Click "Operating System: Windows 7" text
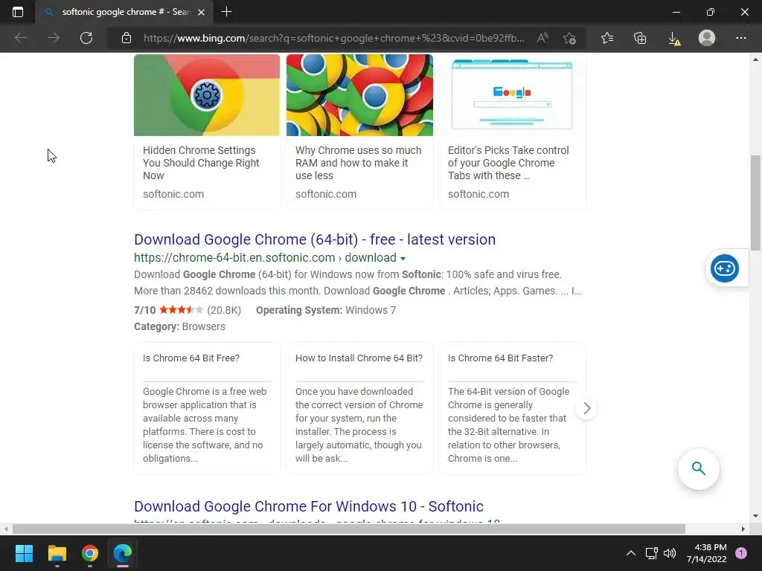The height and width of the screenshot is (571, 762). click(x=326, y=310)
